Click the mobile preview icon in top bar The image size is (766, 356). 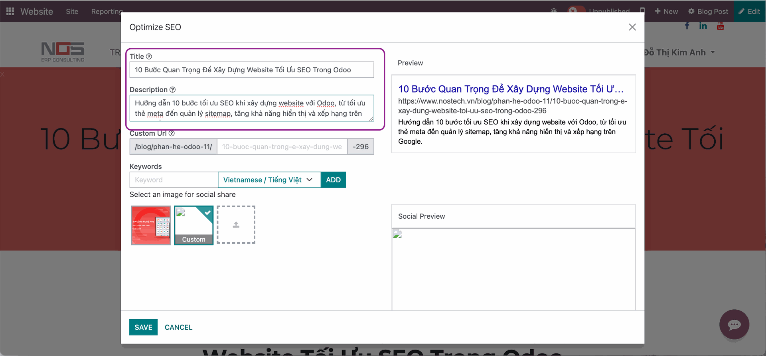642,11
